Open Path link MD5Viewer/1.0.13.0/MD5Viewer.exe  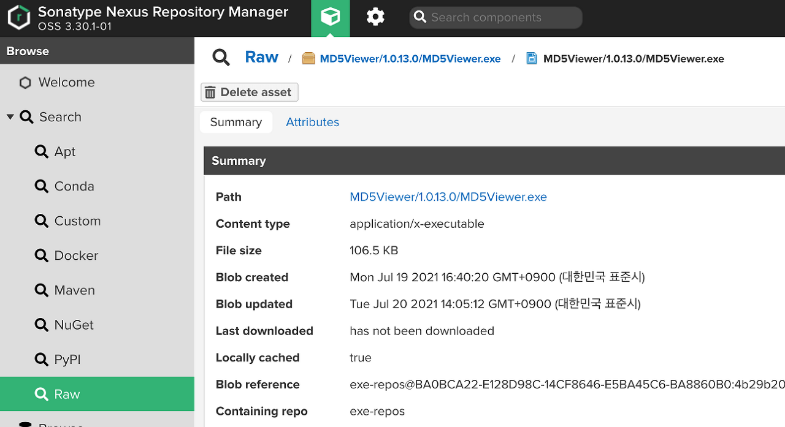tap(448, 197)
